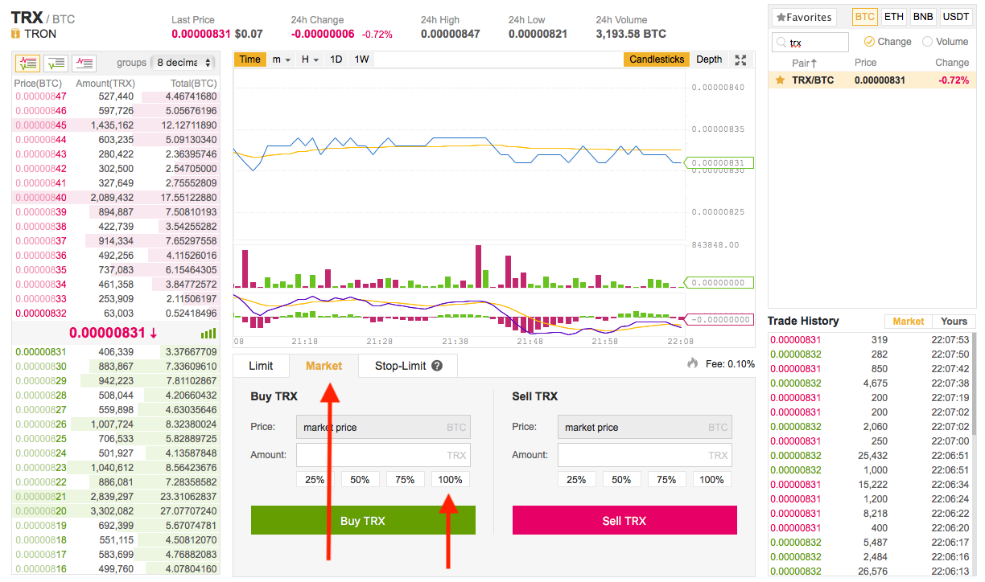Click the search magnifier icon
Viewport: 985px width, 582px height.
[x=781, y=43]
